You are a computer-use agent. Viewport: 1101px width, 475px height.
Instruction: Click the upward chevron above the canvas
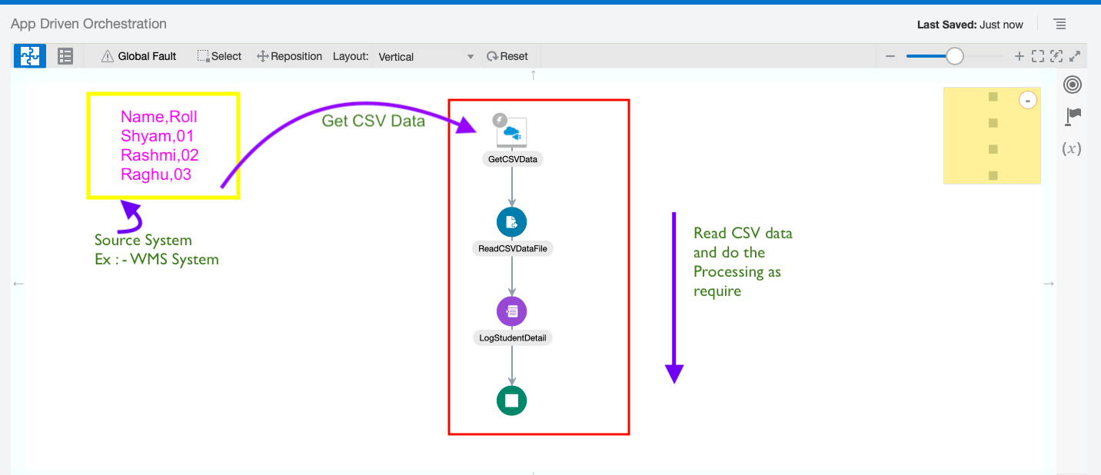[533, 75]
